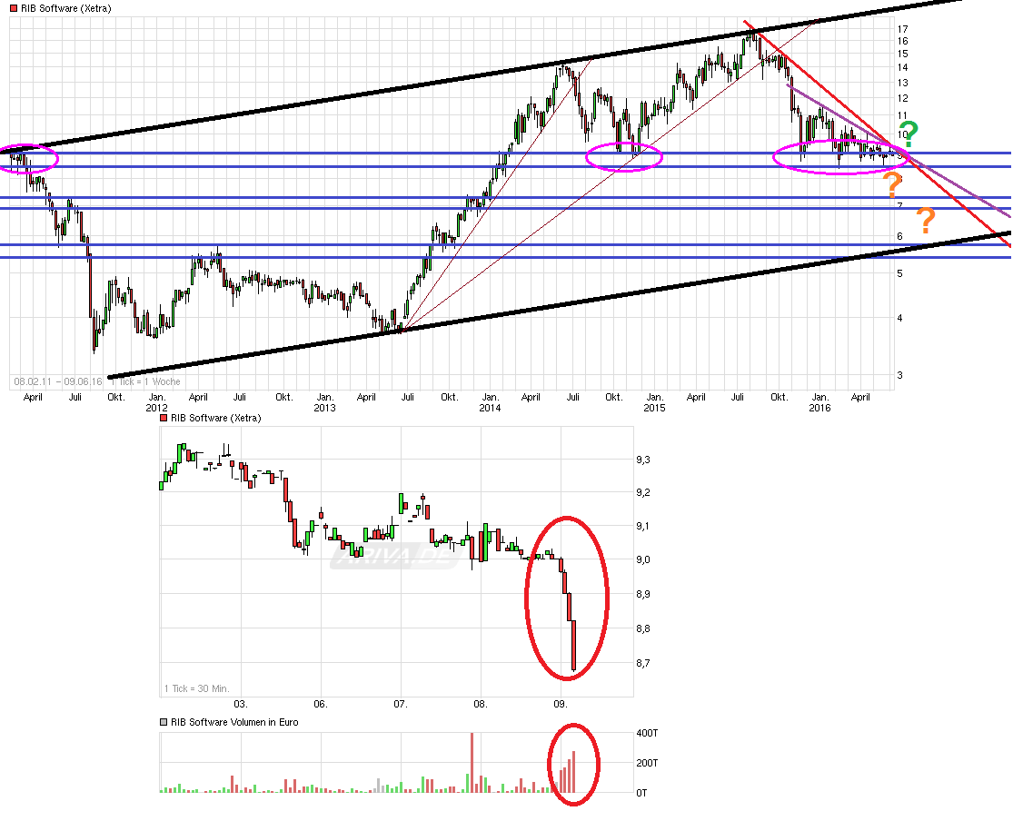
Task: Click the red legend square of the 30-minute chart
Action: (164, 418)
